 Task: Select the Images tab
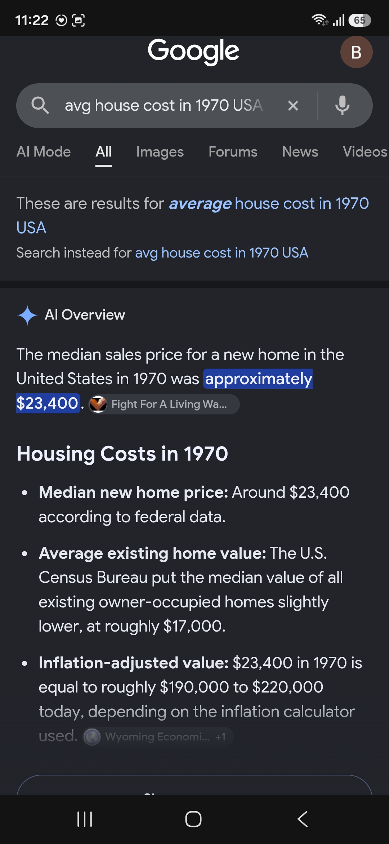click(x=160, y=152)
